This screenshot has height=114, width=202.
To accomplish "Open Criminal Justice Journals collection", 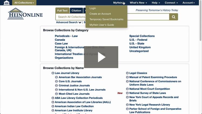I will (x=74, y=85).
